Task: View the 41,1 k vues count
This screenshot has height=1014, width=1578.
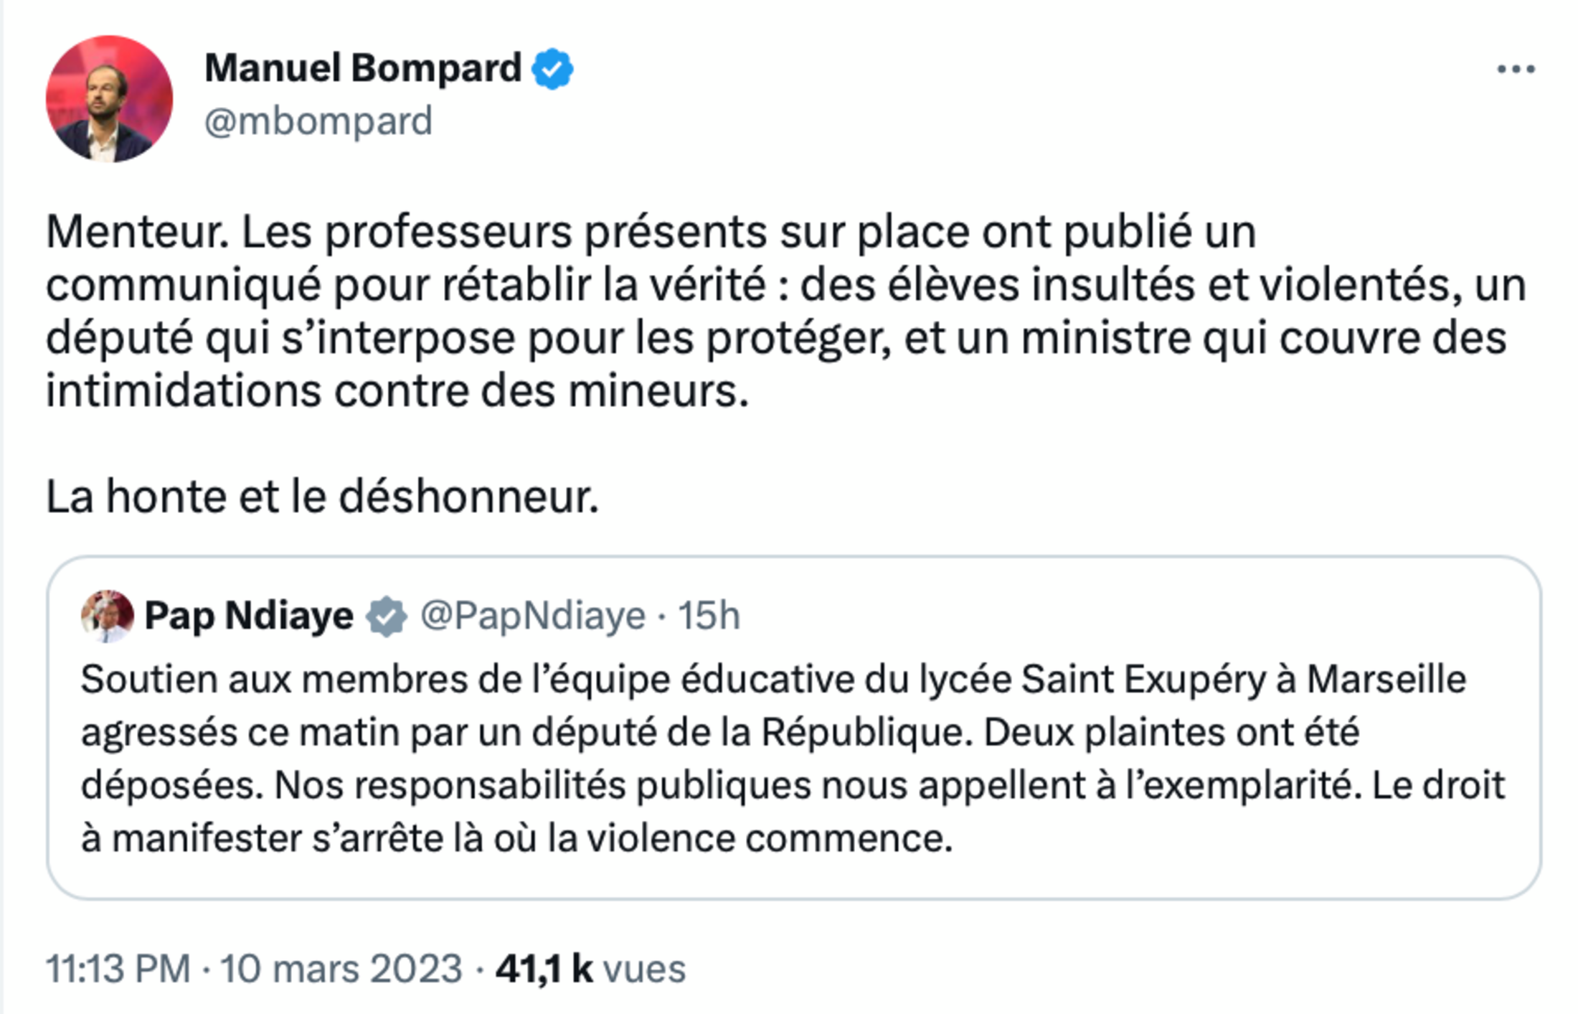Action: (x=590, y=969)
